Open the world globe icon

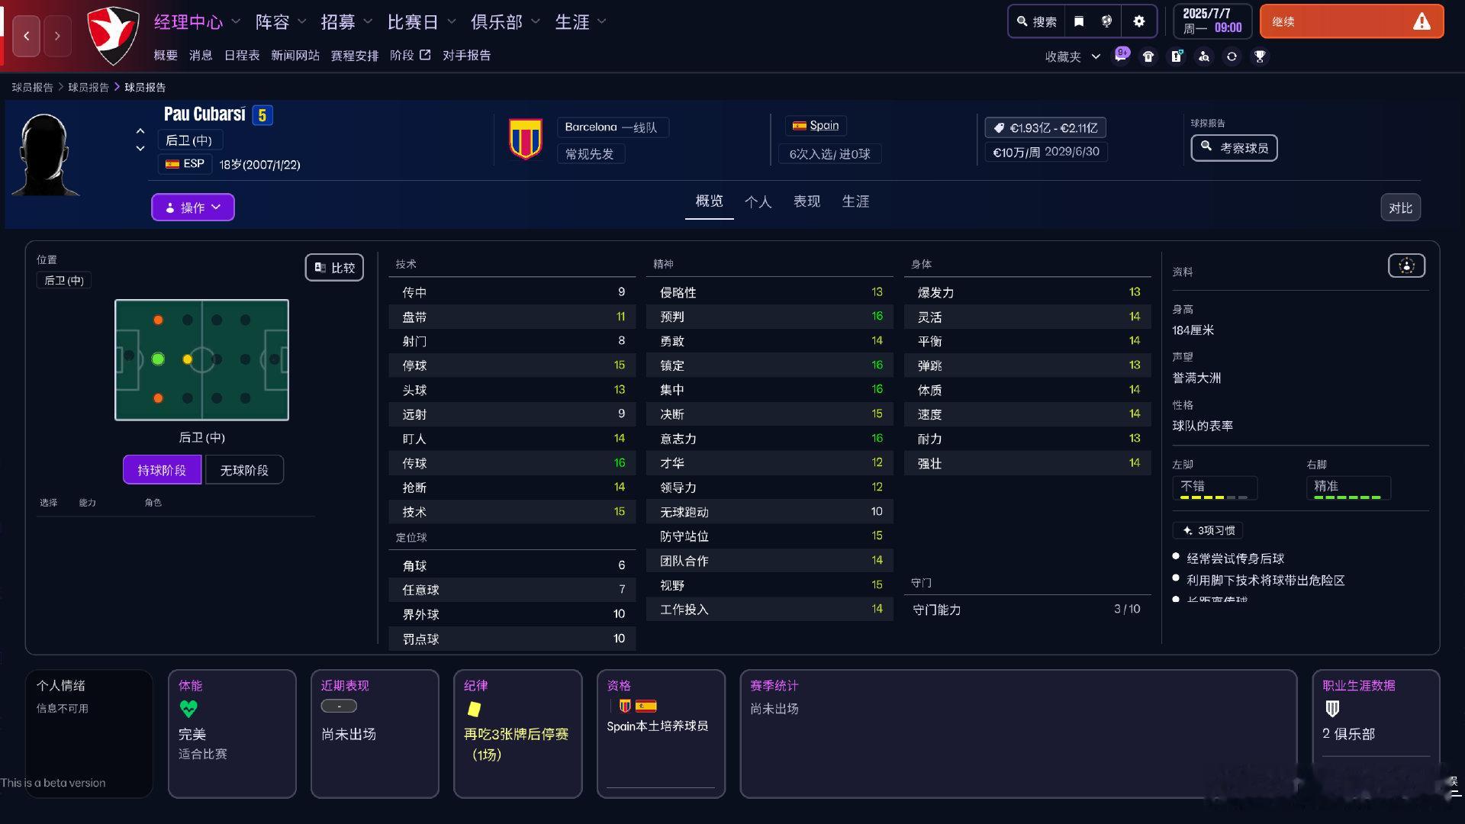1107,21
